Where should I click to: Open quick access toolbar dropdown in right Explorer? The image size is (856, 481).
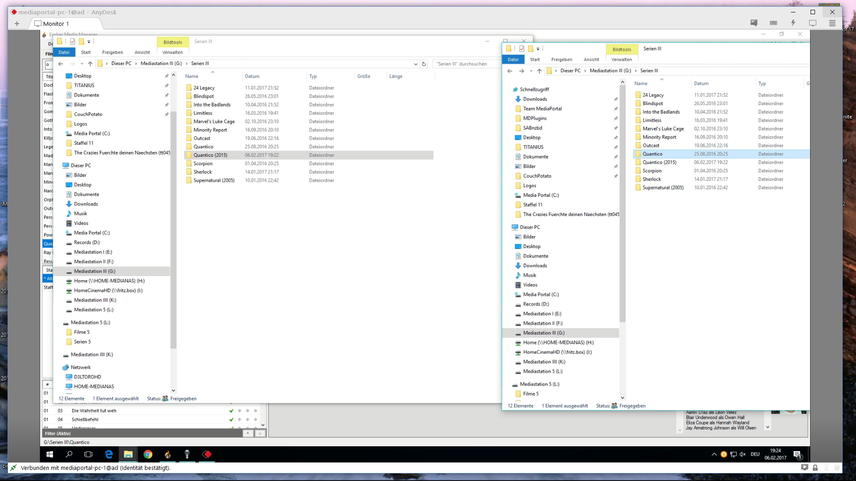pyautogui.click(x=538, y=49)
